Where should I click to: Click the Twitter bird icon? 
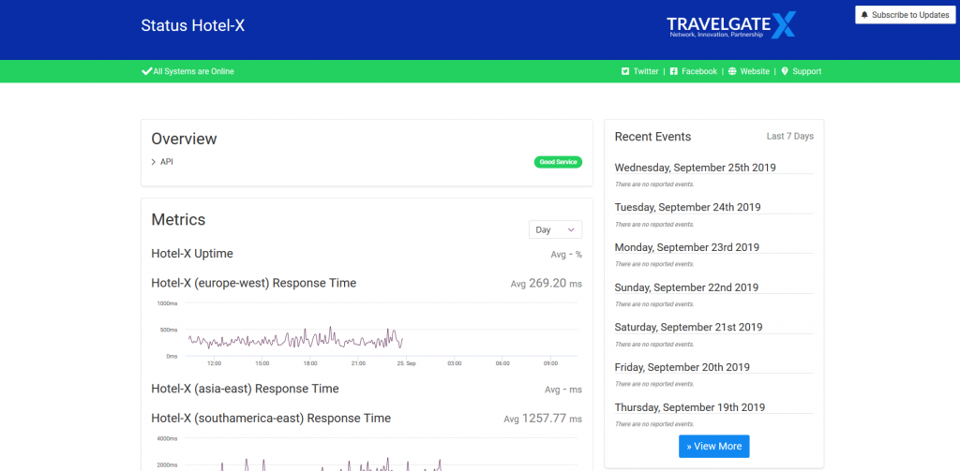tap(625, 71)
